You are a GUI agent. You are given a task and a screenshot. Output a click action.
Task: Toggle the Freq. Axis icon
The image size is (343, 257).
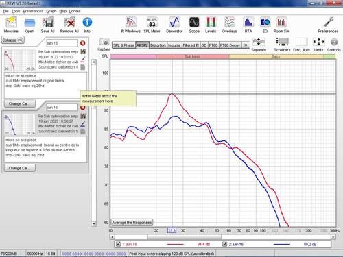coord(301,42)
